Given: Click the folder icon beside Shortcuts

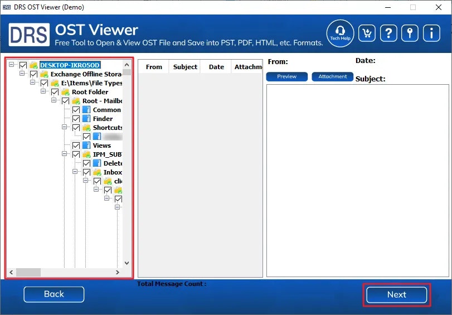Looking at the screenshot, I should pos(86,128).
